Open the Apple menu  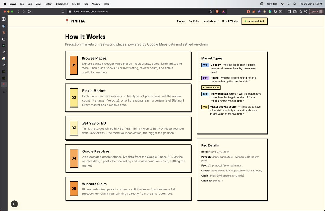click(x=5, y=4)
